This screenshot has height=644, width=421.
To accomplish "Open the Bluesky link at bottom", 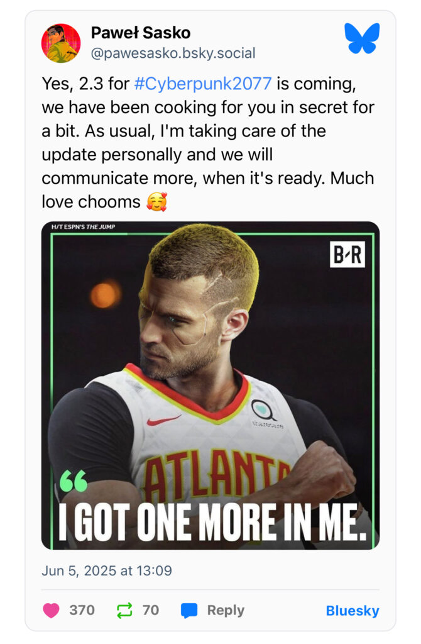I will pos(353,611).
